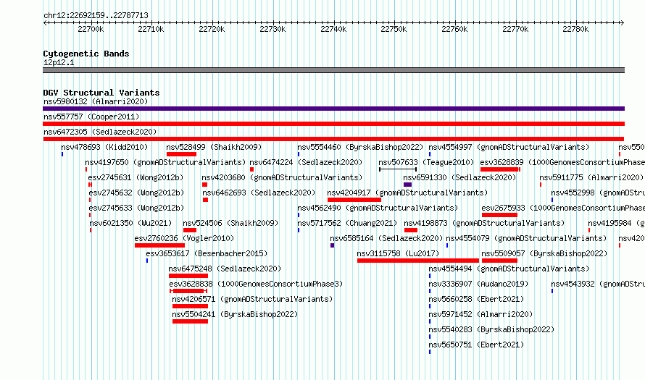Click the black nsv507633 span line

coord(398,169)
